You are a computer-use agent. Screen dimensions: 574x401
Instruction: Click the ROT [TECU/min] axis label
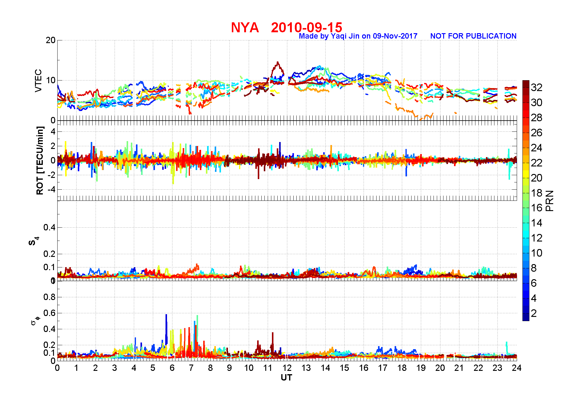tap(40, 160)
